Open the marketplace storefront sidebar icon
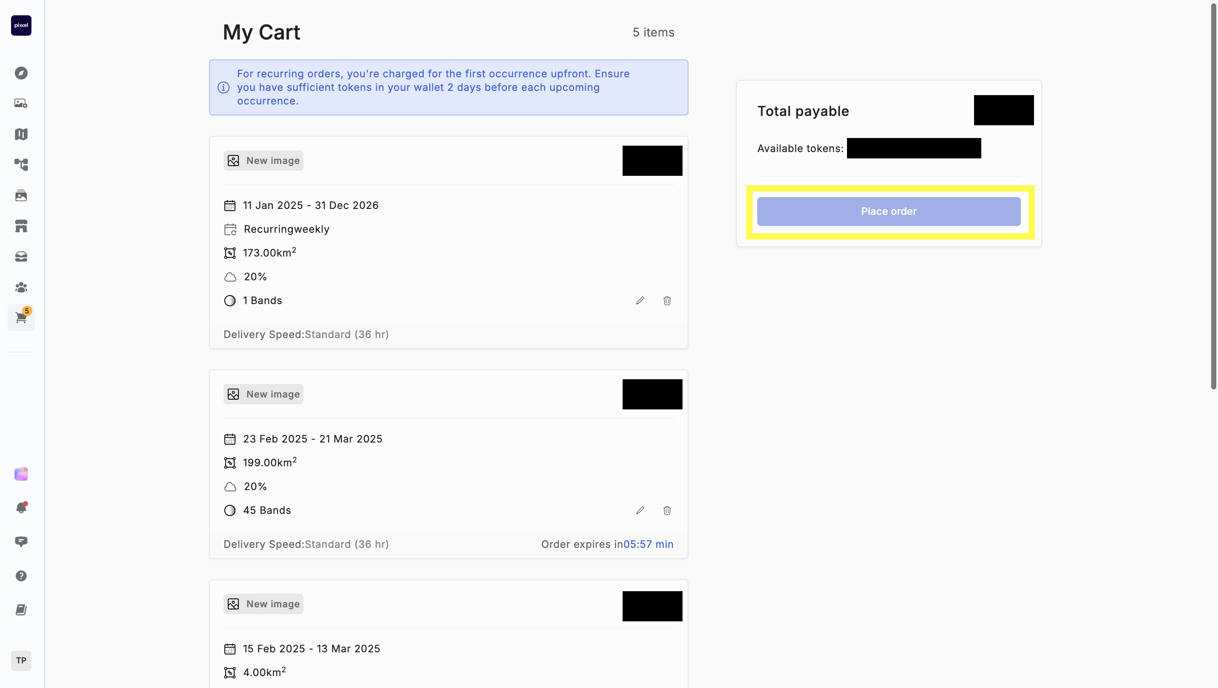1218x688 pixels. pyautogui.click(x=21, y=226)
